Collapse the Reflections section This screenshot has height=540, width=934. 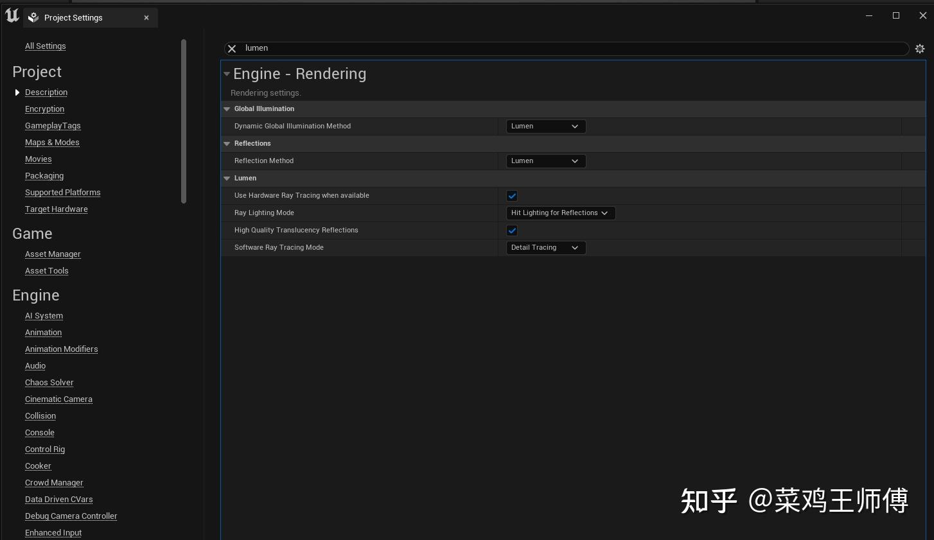(227, 143)
